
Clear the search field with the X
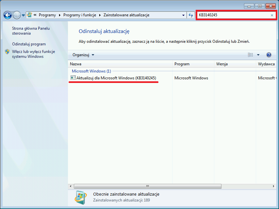coord(272,15)
